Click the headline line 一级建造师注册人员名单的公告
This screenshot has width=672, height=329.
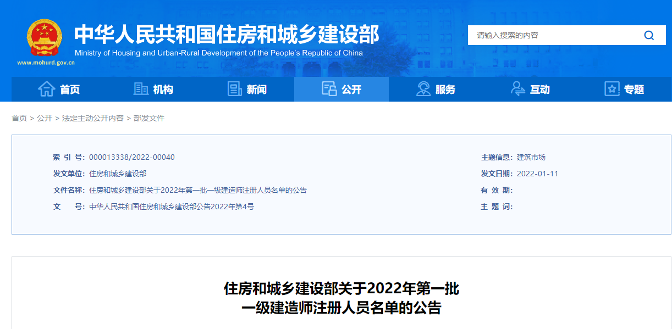[341, 308]
